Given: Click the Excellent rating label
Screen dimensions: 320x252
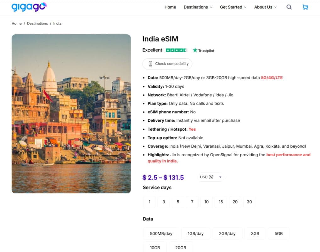Looking at the screenshot, I should coord(152,50).
